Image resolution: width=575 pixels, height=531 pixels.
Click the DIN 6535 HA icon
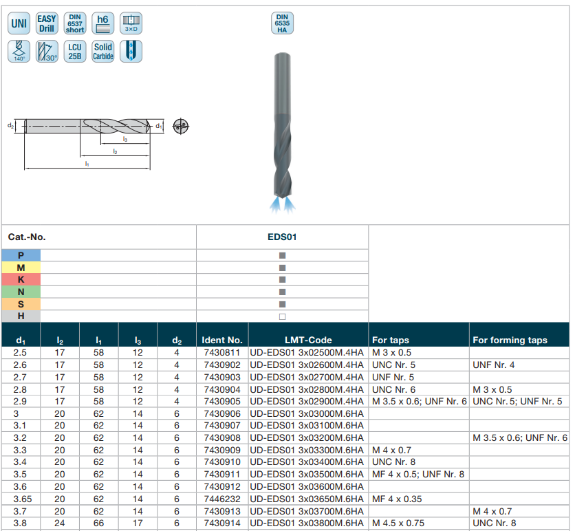(x=282, y=23)
